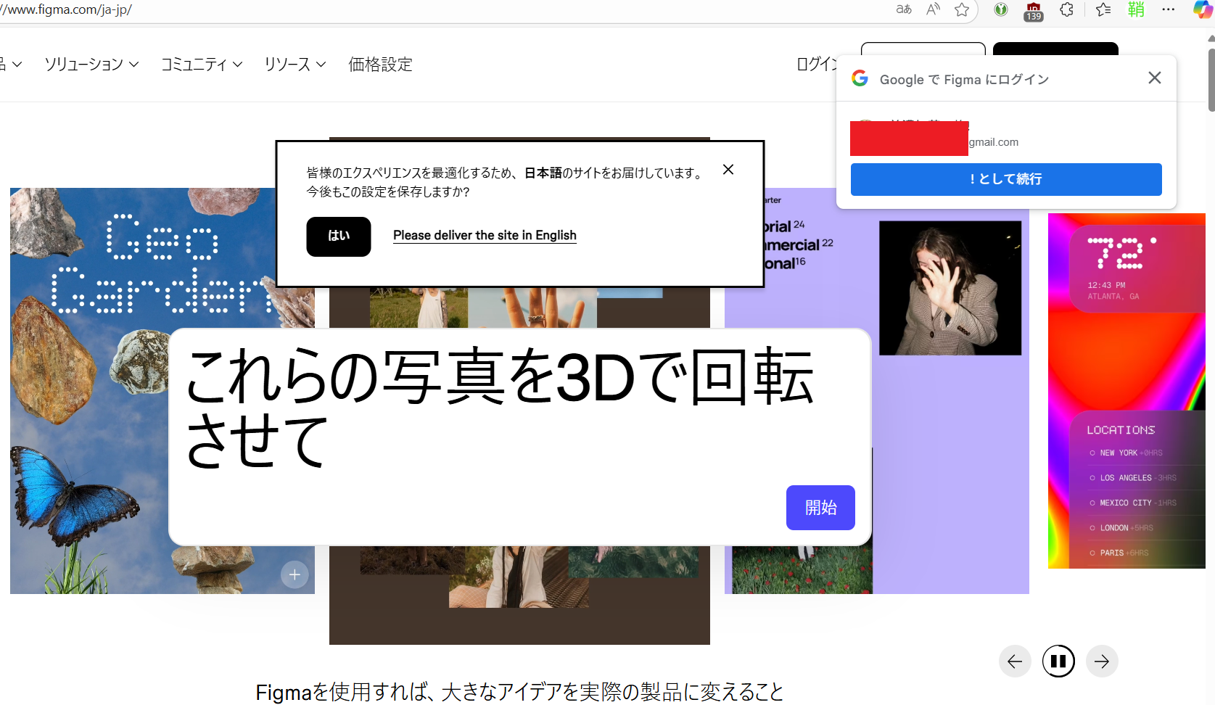1215x705 pixels.
Task: Select the 価格設定 menu item
Action: 380,65
